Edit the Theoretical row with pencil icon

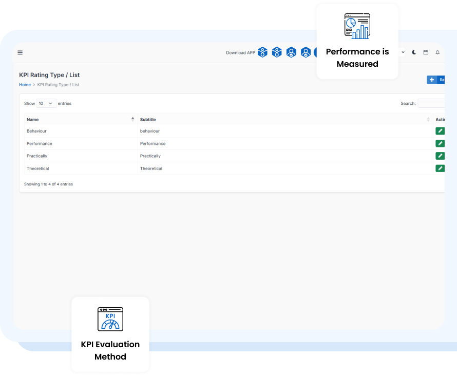pyautogui.click(x=440, y=168)
